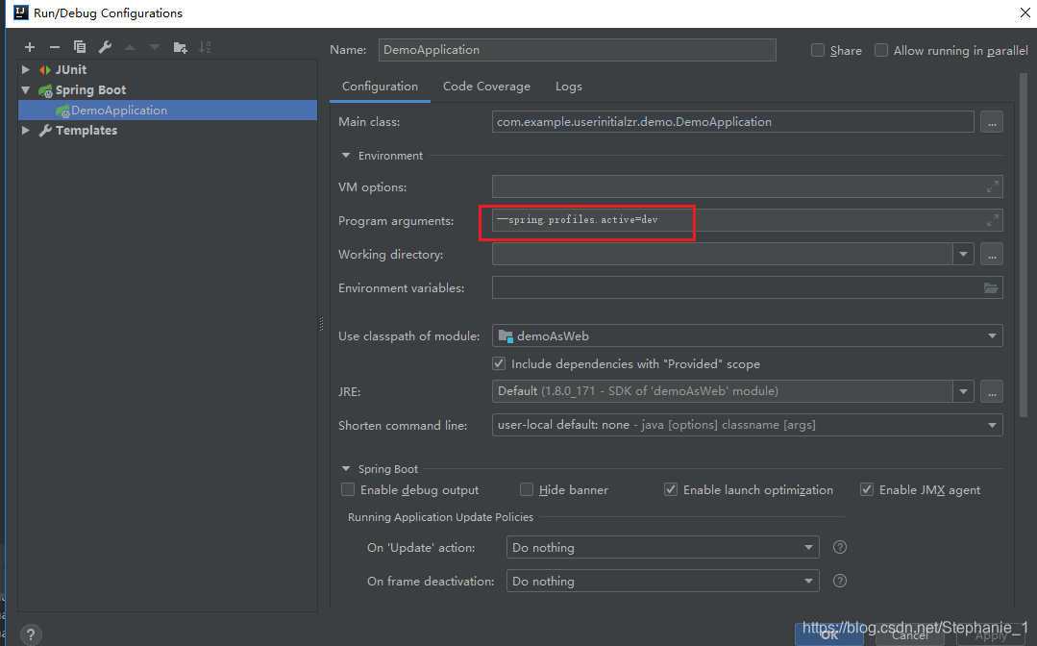Open Working directory dropdown arrow
Viewport: 1037px width, 646px height.
(963, 254)
